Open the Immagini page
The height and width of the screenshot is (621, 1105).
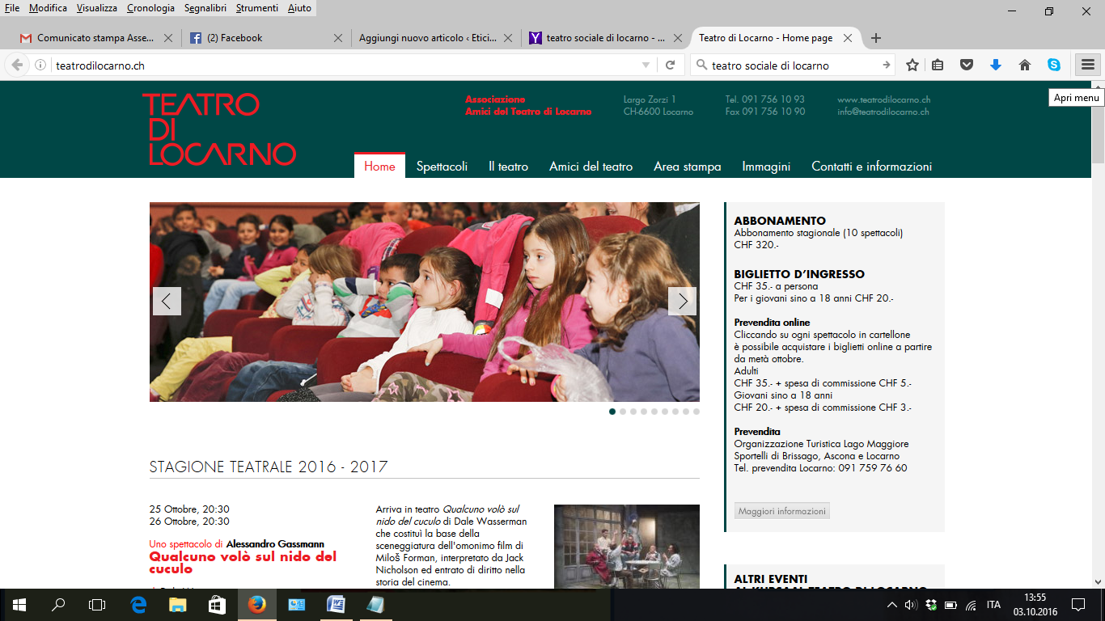click(766, 167)
